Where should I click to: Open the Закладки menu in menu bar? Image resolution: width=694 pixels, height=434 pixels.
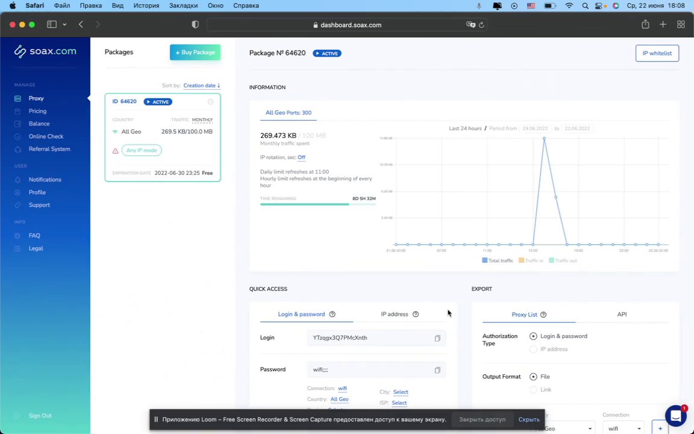[183, 6]
